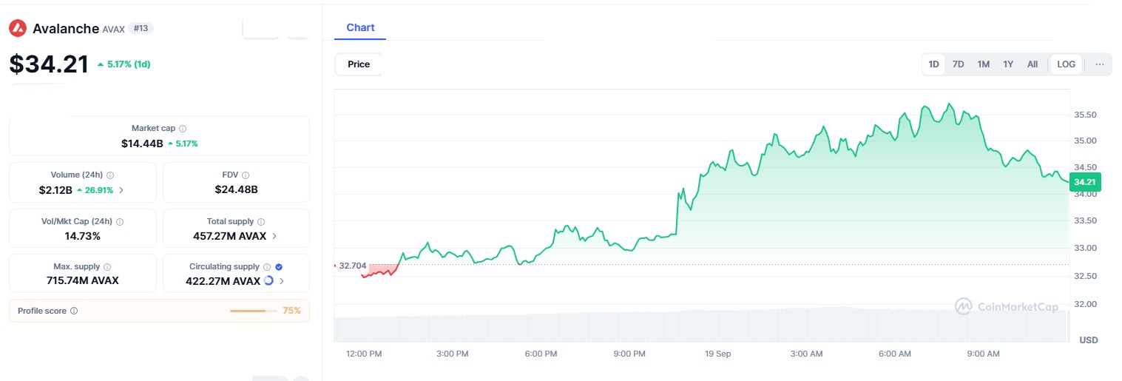Click the 457.27M AVAX total supply value
This screenshot has height=381, width=1122.
click(x=230, y=236)
